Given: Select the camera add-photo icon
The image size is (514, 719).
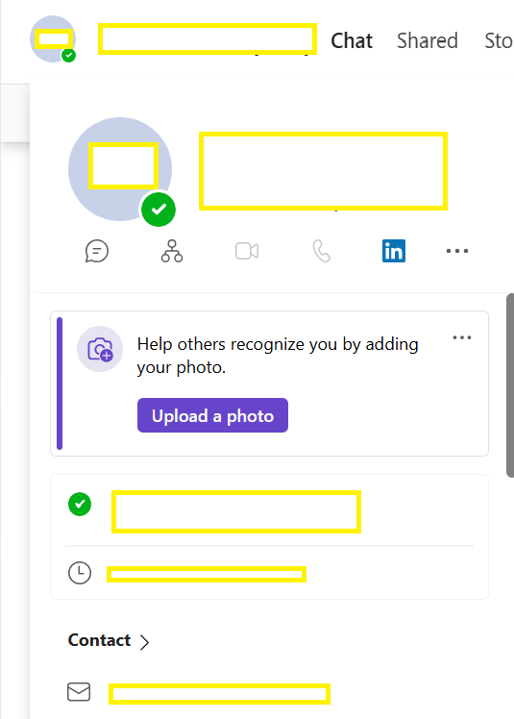Looking at the screenshot, I should coord(100,349).
